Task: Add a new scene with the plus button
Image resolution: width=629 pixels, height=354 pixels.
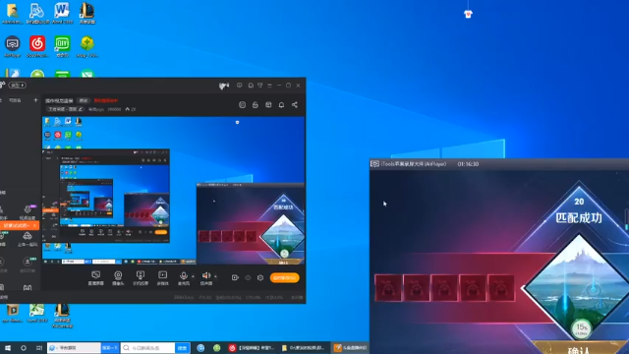Action: (35, 100)
